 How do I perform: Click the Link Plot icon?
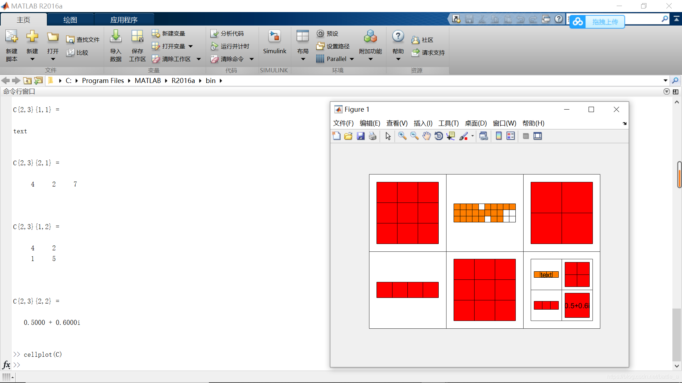pos(484,136)
